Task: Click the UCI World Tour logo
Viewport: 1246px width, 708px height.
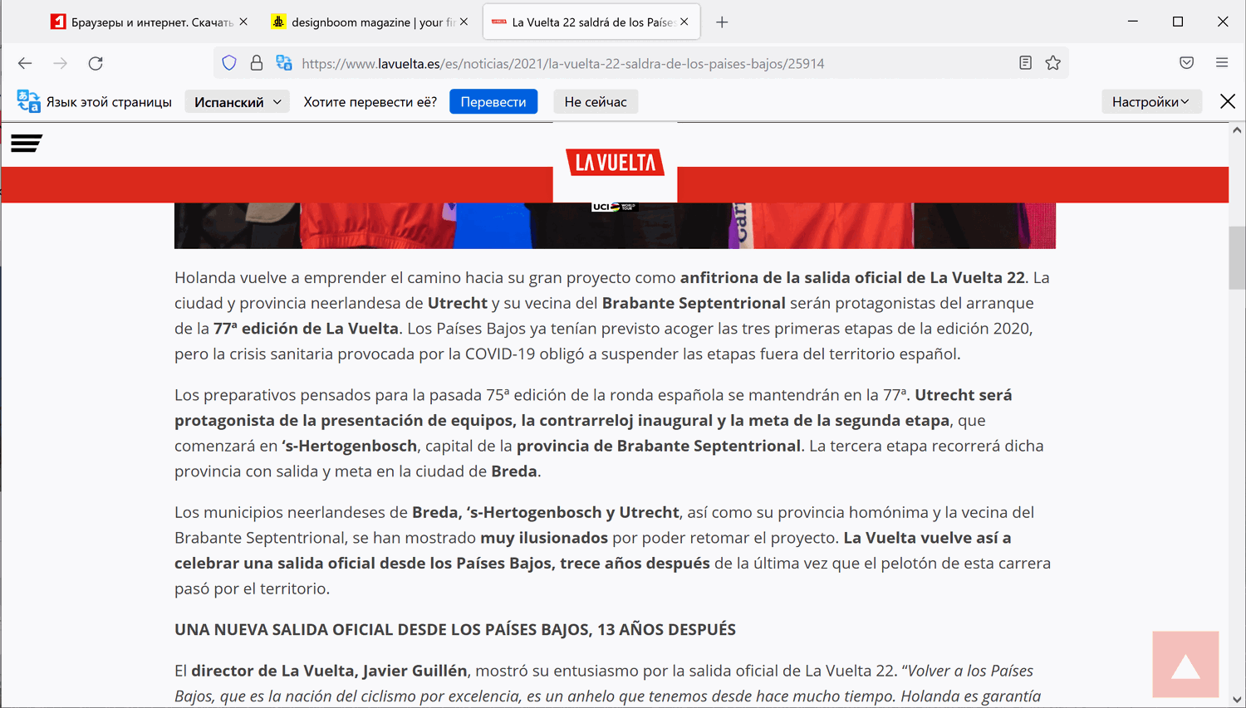Action: tap(615, 207)
